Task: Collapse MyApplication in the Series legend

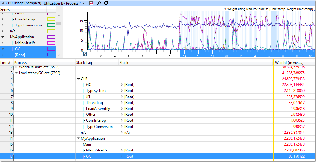Action: [x=2, y=37]
